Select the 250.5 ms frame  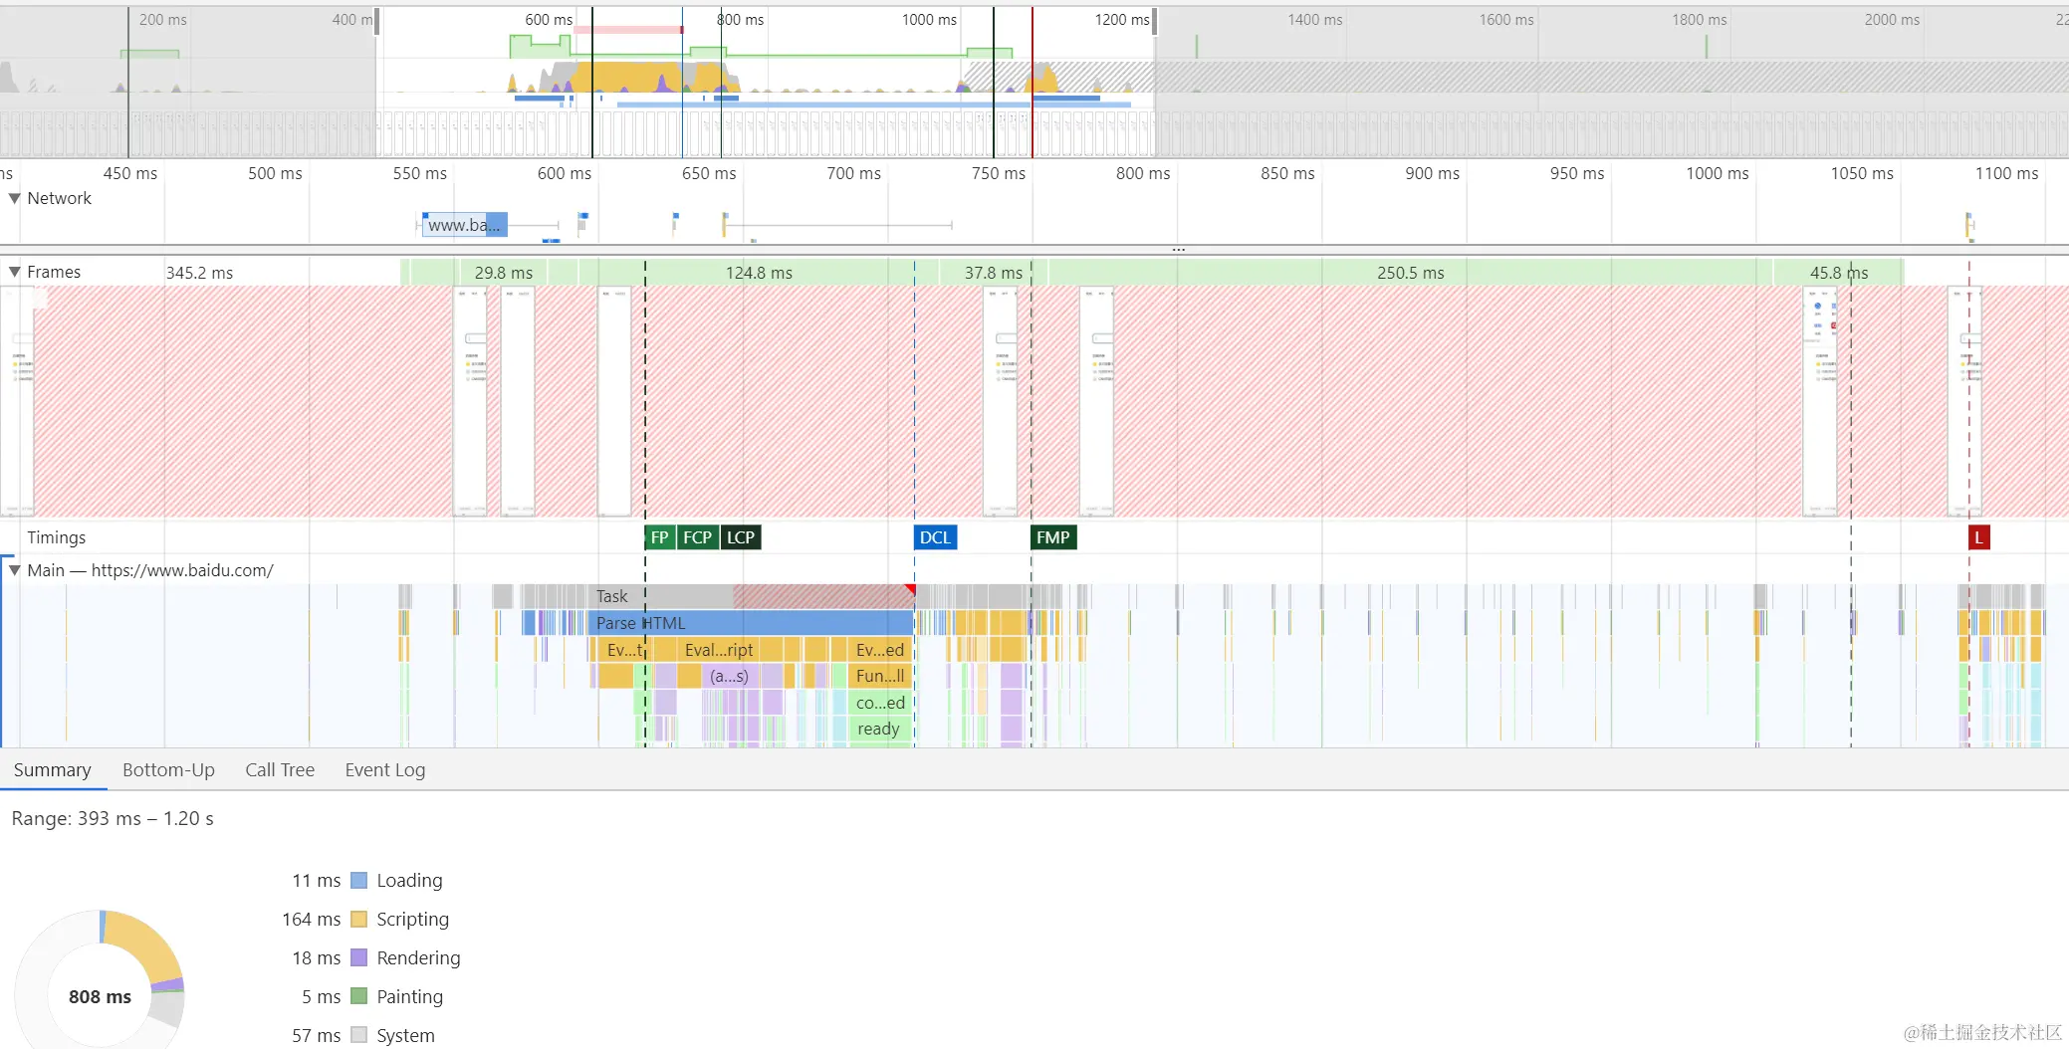coord(1410,272)
